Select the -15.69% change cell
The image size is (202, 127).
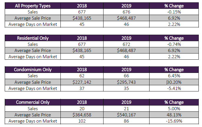(174, 121)
